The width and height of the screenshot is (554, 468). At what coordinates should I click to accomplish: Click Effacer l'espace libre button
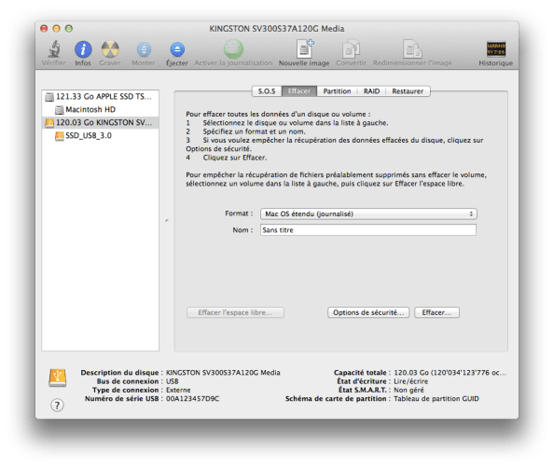(235, 312)
